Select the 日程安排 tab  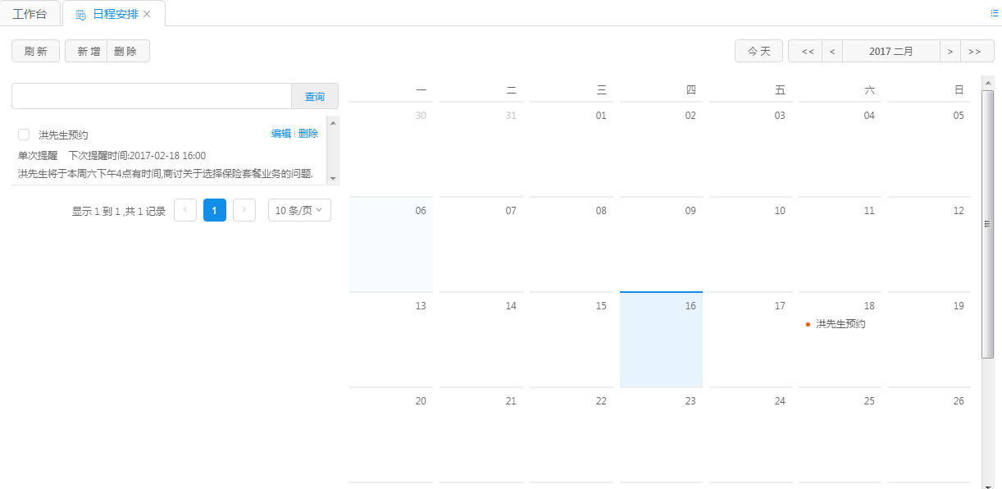pyautogui.click(x=115, y=14)
